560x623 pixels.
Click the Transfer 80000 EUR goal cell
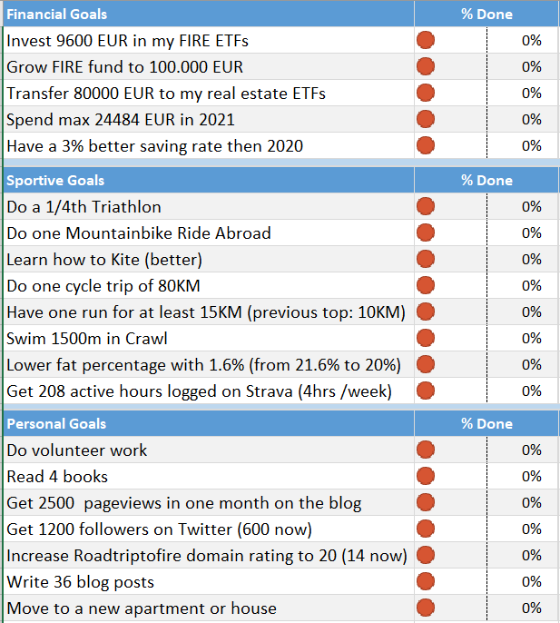208,94
